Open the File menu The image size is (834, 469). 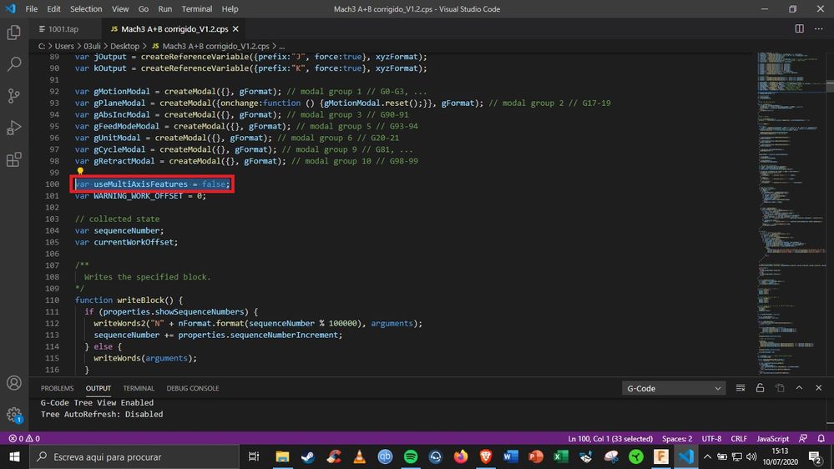(x=32, y=9)
